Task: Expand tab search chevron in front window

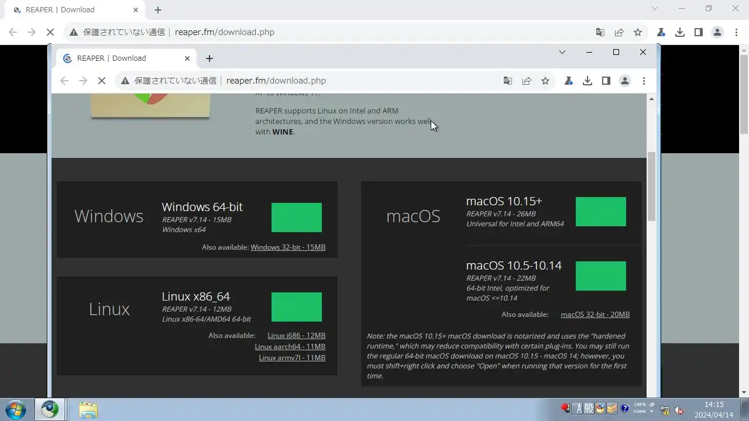Action: [562, 52]
